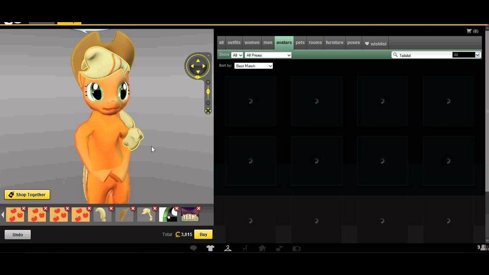This screenshot has width=489, height=275.
Task: Pan camera up with the top arrow
Action: [x=198, y=60]
